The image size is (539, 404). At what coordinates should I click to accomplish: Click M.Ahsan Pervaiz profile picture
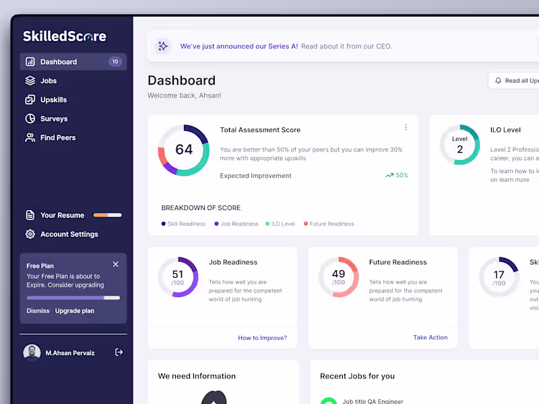point(32,352)
